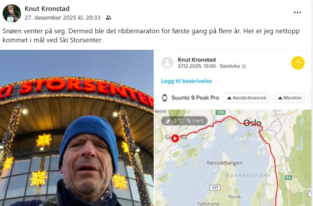Viewport: 313px width, 206px height.
Task: Click the E6 highway badge on map
Action: tap(288, 178)
